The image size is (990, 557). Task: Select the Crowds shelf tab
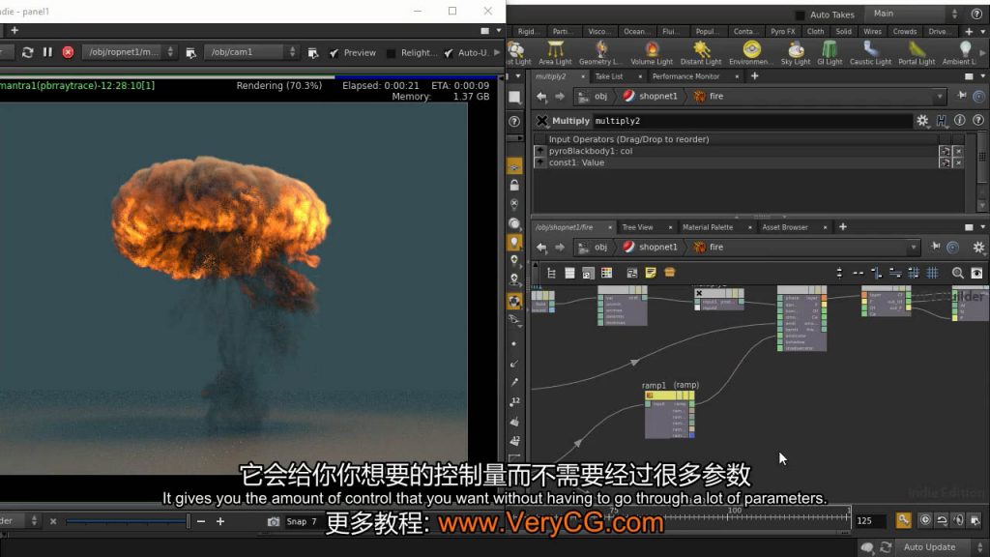(904, 32)
